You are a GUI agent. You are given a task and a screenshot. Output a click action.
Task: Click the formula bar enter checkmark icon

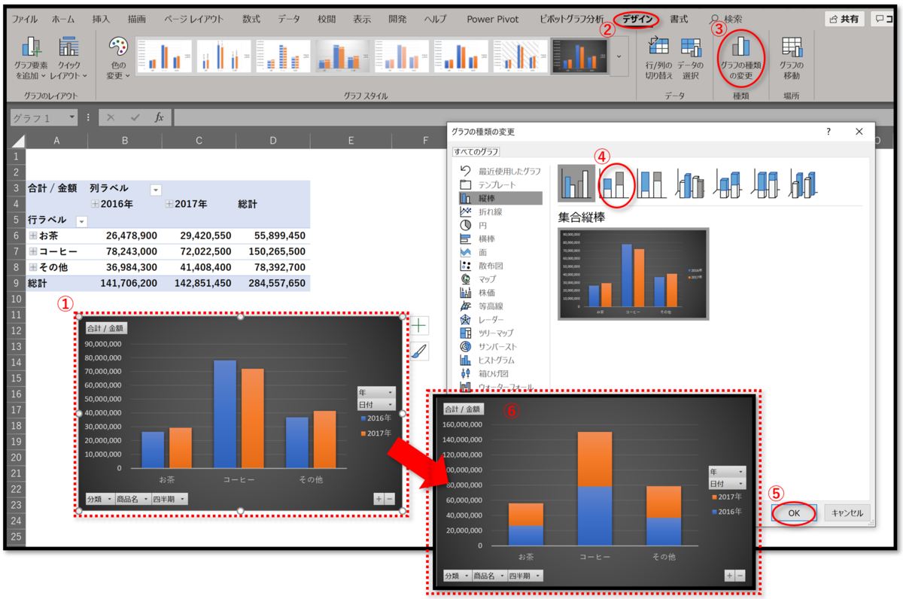tap(135, 117)
